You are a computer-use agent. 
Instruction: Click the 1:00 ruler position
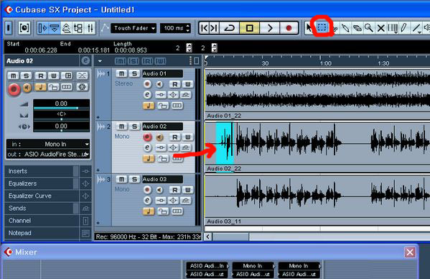point(325,63)
